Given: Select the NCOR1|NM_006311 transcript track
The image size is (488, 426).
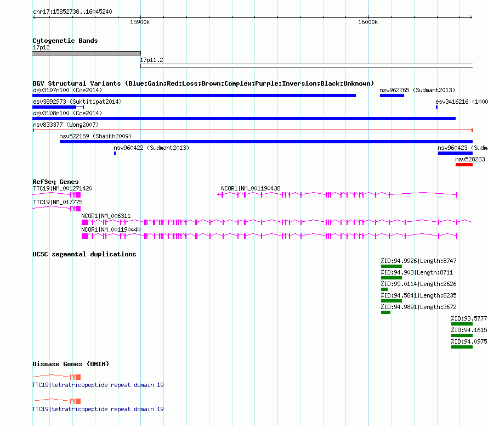Looking at the screenshot, I should coord(277,222).
